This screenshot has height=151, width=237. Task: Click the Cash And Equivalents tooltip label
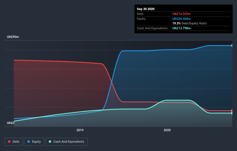point(152,28)
